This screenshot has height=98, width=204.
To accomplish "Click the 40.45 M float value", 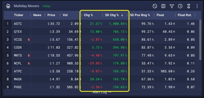I will pos(169,32).
